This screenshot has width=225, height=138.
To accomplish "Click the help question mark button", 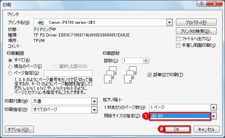I will 202,4.
